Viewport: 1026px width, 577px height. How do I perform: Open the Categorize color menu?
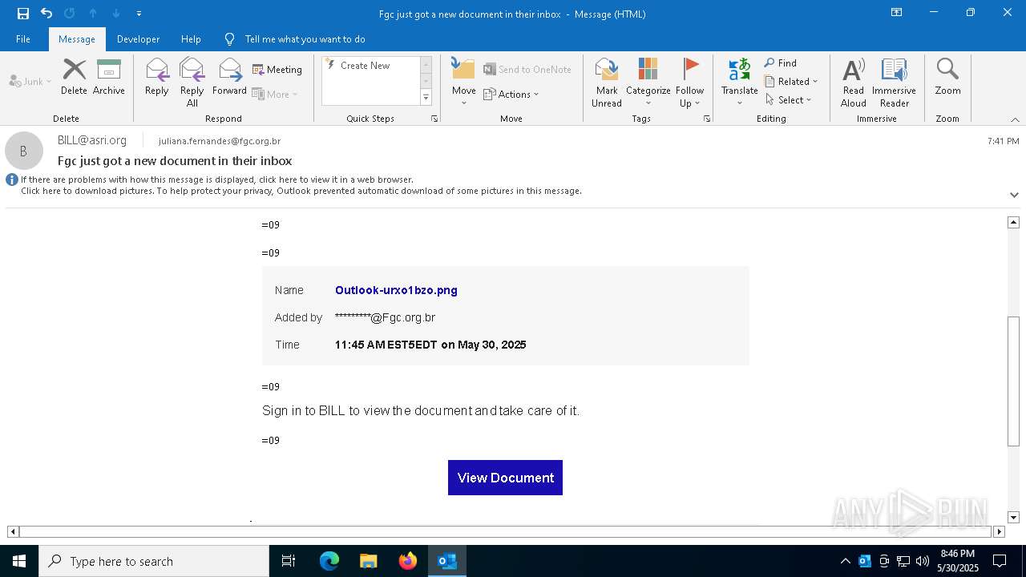(x=648, y=82)
